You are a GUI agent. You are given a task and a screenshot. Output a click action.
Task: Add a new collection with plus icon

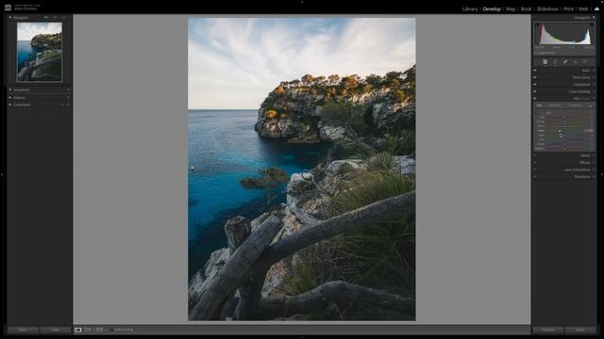click(x=68, y=105)
